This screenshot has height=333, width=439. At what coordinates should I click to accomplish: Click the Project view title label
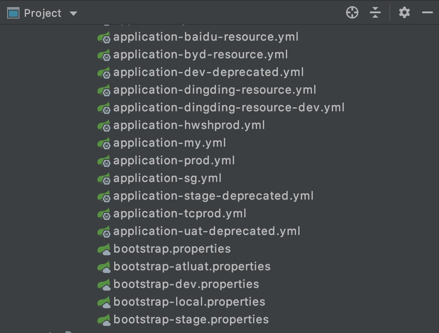42,13
